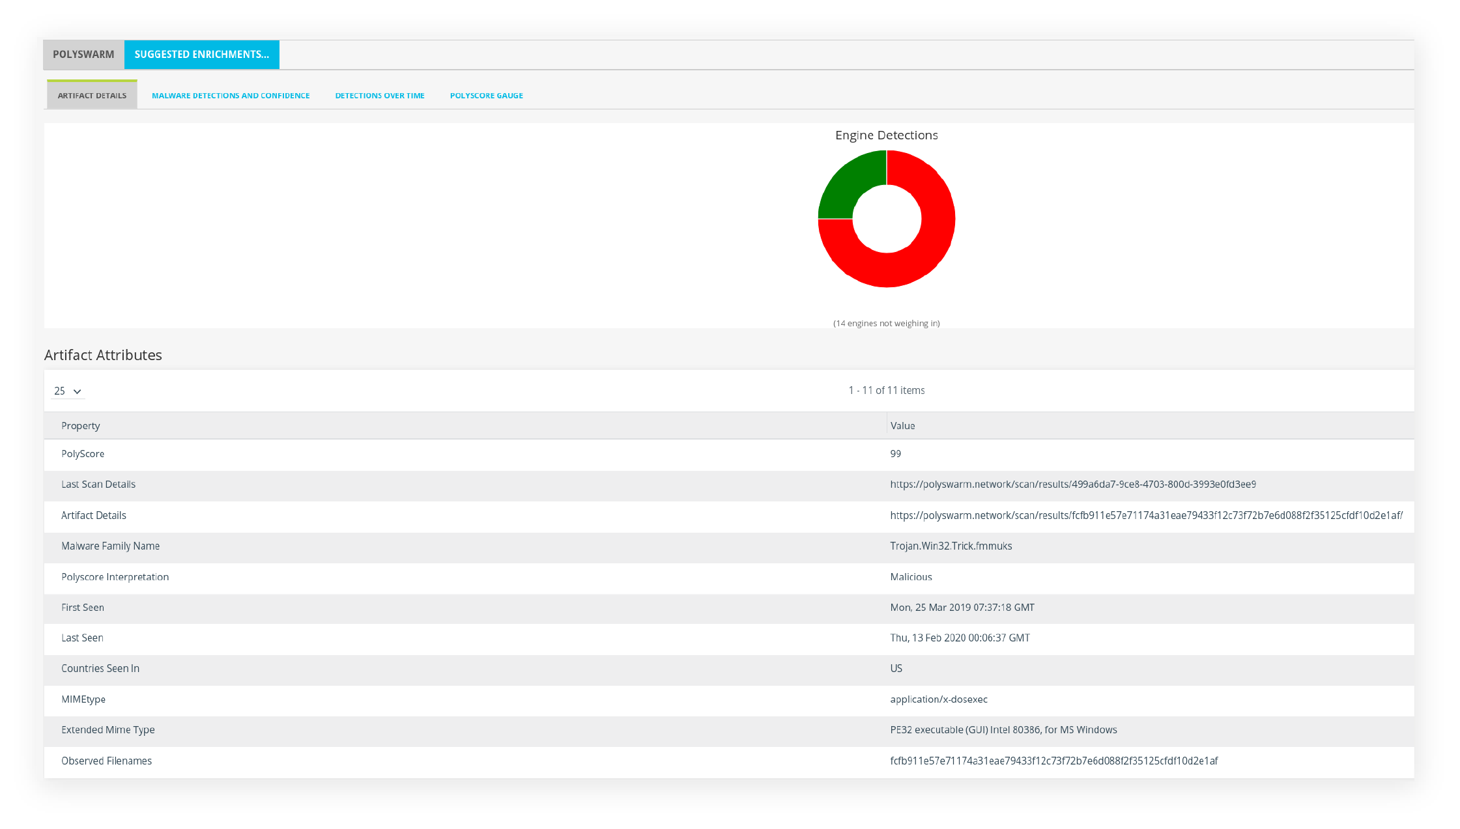Image resolution: width=1460 pixels, height=829 pixels.
Task: Open the Detections Over Time tab
Action: [x=380, y=96]
